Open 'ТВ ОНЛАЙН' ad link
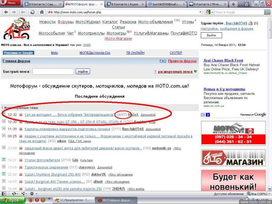This screenshot has height=204, width=272. (x=135, y=53)
